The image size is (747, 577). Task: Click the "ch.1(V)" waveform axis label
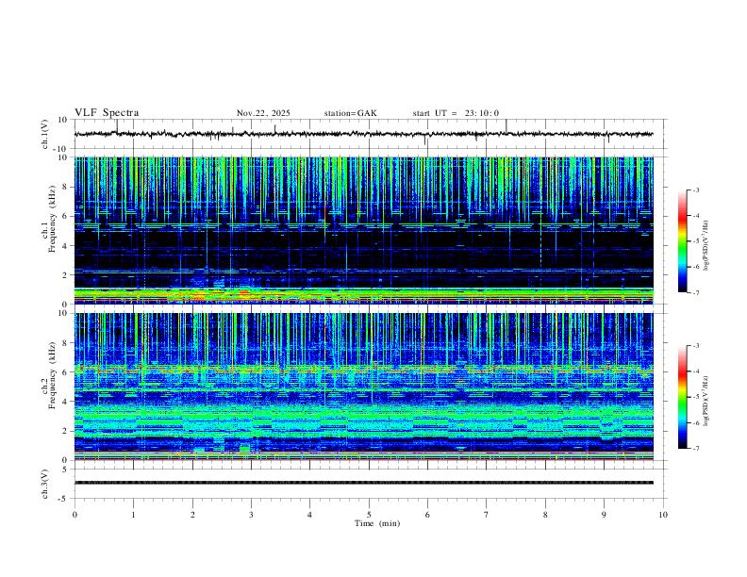[x=45, y=134]
